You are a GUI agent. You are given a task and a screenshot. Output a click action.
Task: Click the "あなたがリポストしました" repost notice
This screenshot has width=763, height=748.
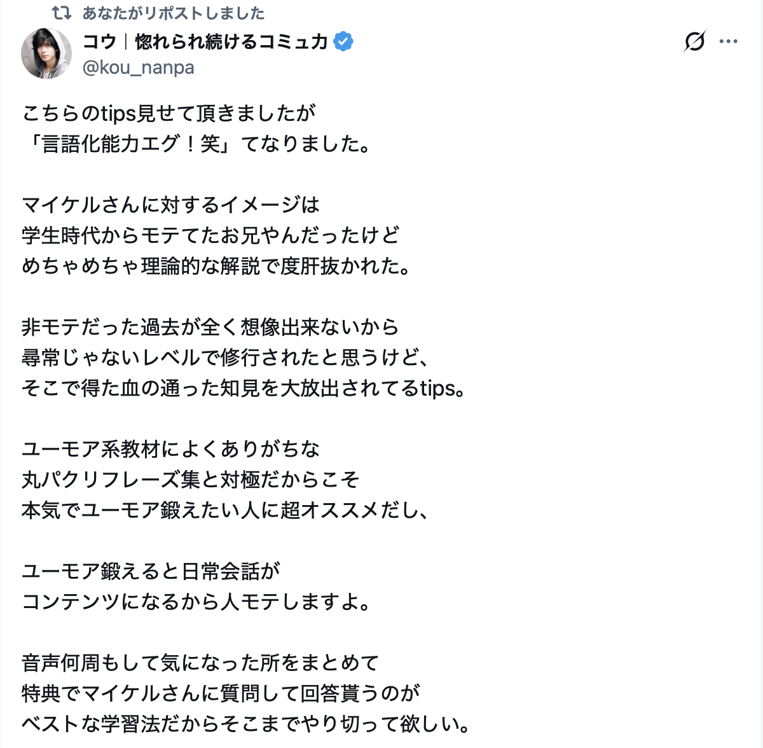pos(173,13)
